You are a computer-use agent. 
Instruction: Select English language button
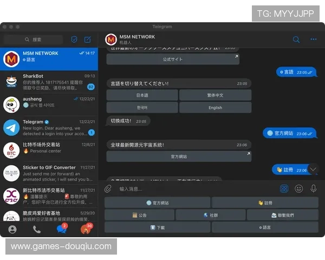click(215, 108)
